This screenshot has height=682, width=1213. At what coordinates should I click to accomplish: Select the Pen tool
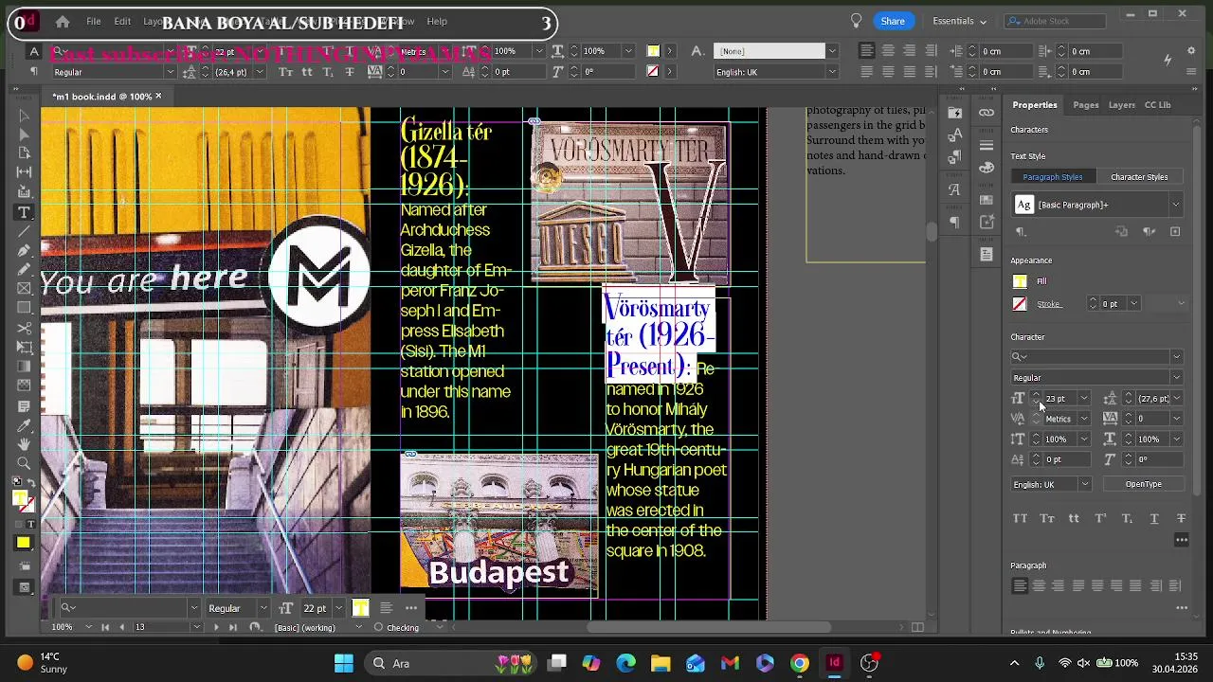click(x=24, y=250)
